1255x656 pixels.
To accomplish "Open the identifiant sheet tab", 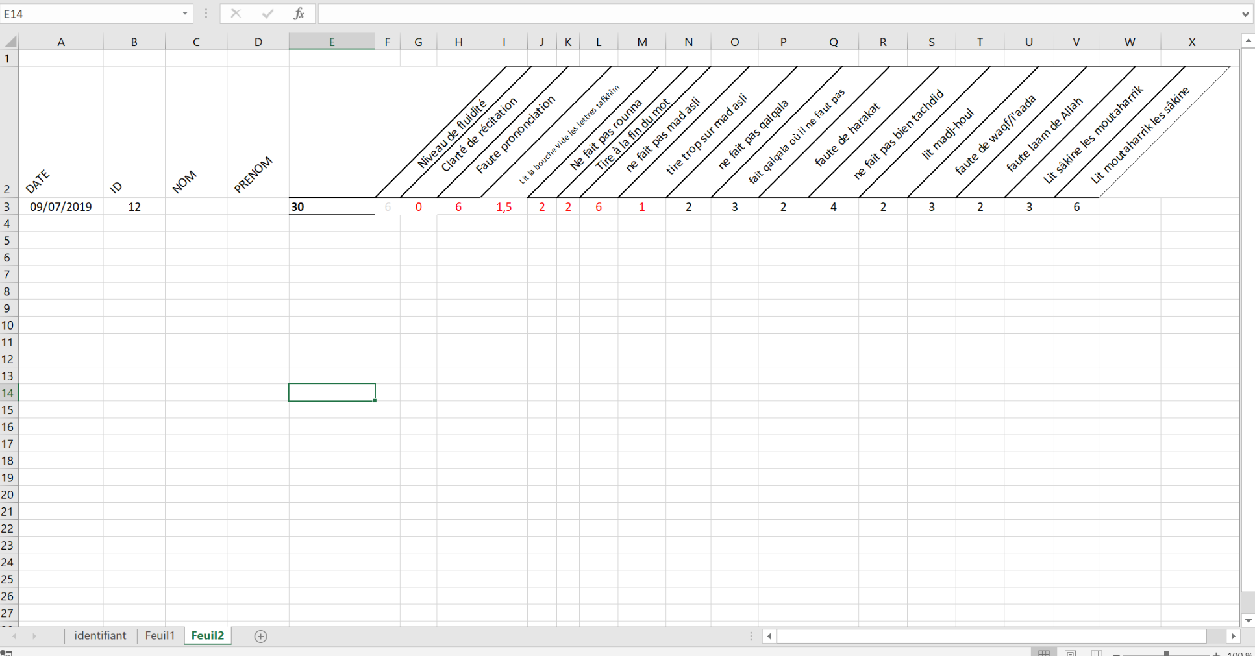I will point(100,636).
